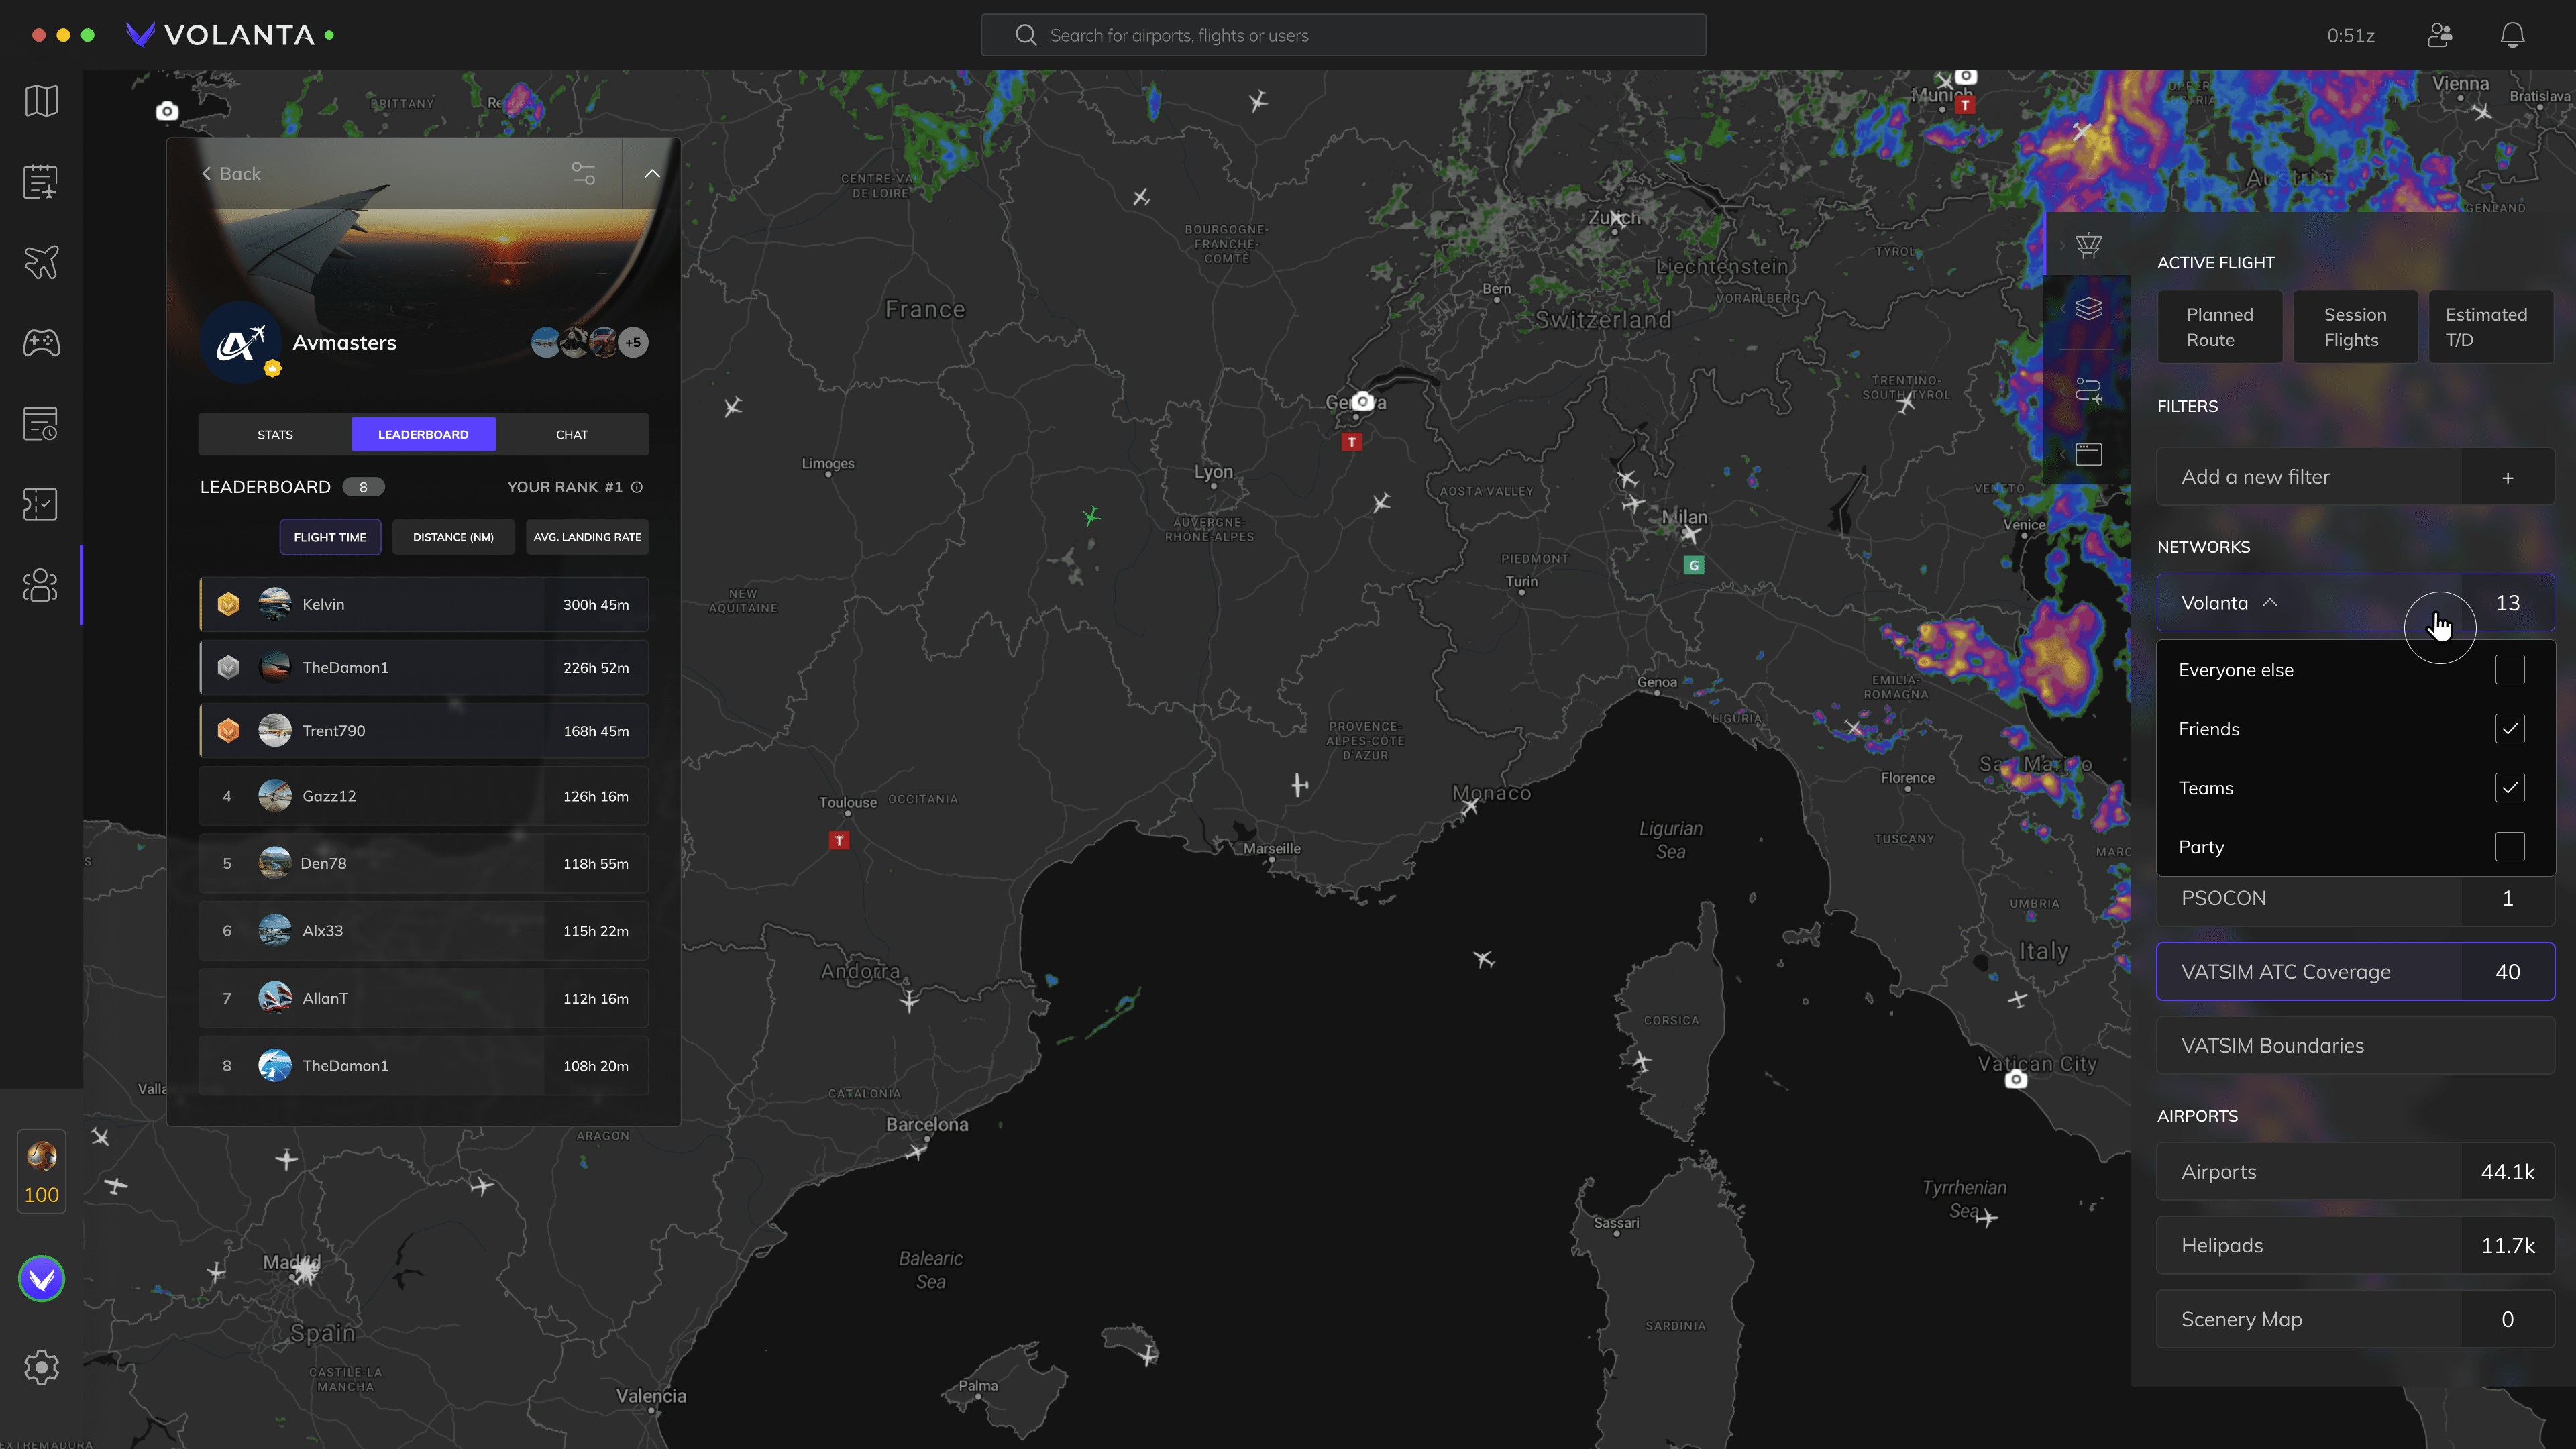Collapse the Volanta network dropdown
The height and width of the screenshot is (1449, 2576).
click(2270, 603)
